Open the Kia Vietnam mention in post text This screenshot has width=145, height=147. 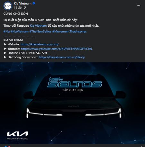(38, 26)
